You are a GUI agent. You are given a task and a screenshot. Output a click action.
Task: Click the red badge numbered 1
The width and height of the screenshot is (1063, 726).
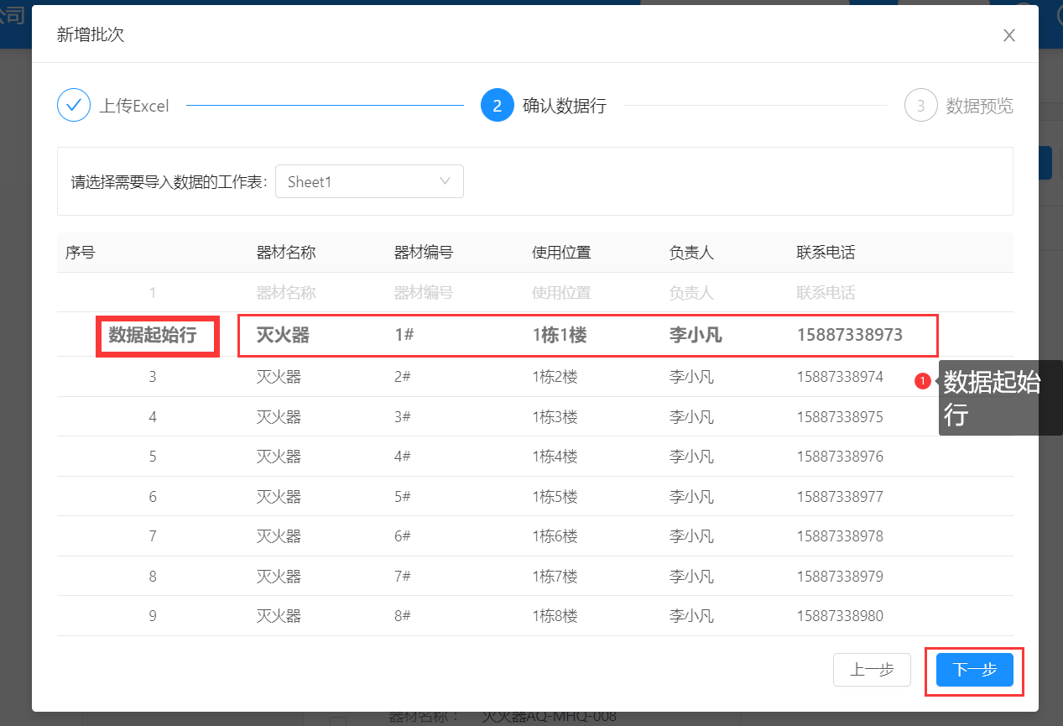point(923,382)
